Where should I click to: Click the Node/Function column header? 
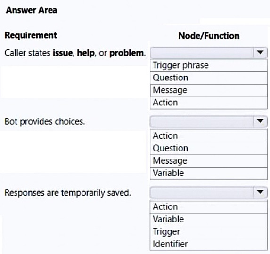point(209,36)
